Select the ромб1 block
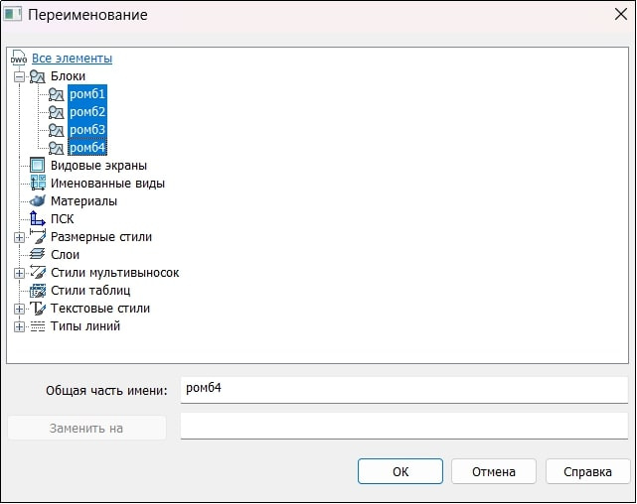637x504 pixels. click(87, 94)
